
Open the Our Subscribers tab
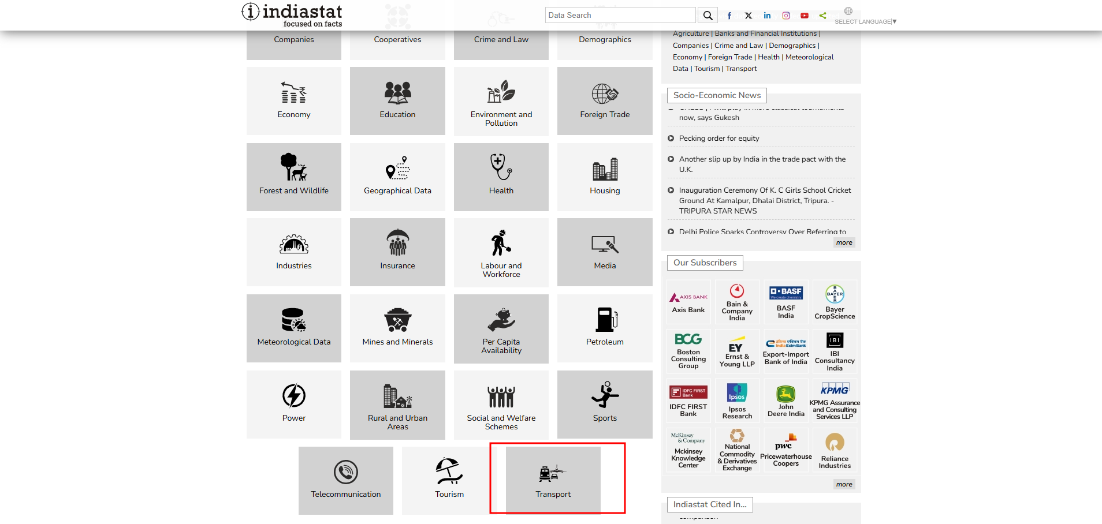click(705, 263)
